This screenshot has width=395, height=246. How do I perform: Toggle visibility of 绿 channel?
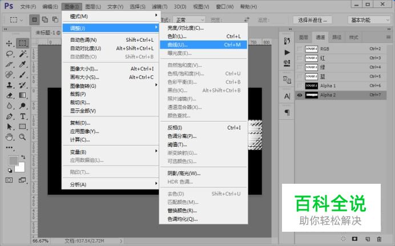[300, 67]
